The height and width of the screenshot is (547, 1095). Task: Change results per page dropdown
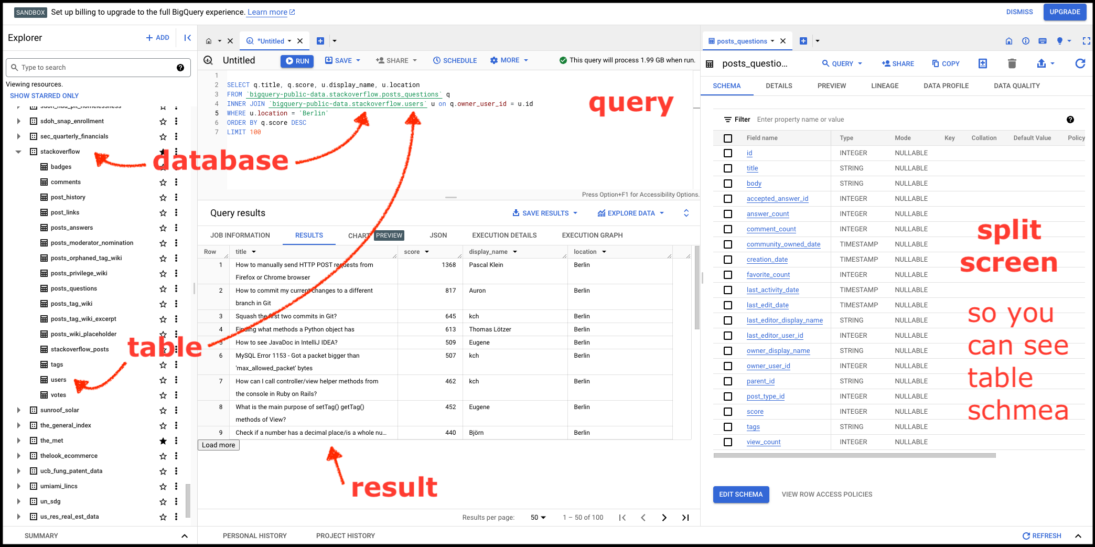(x=538, y=518)
